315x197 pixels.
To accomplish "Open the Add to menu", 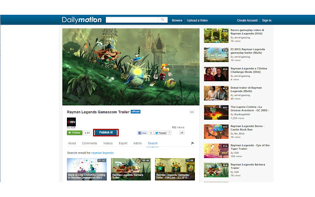I will click(137, 143).
